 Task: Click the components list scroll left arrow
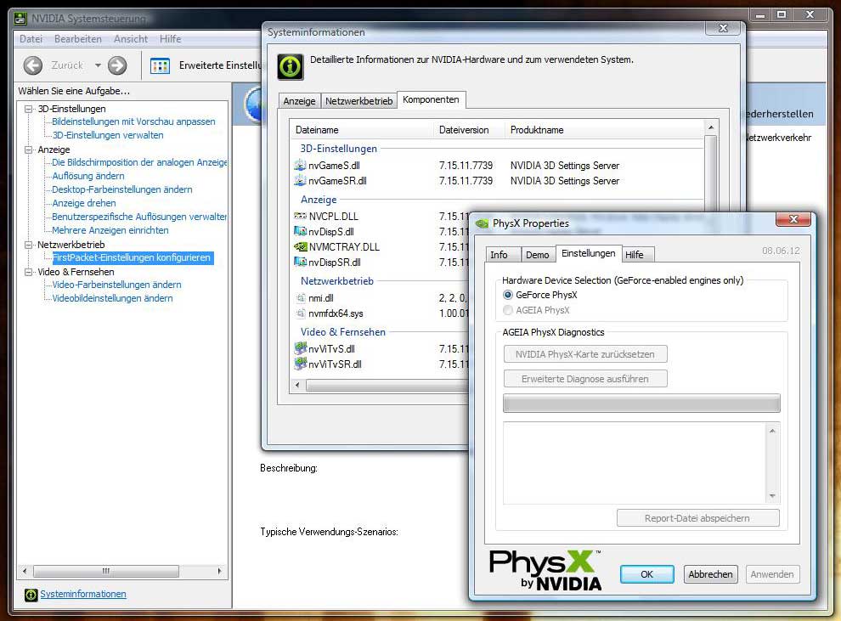click(297, 385)
